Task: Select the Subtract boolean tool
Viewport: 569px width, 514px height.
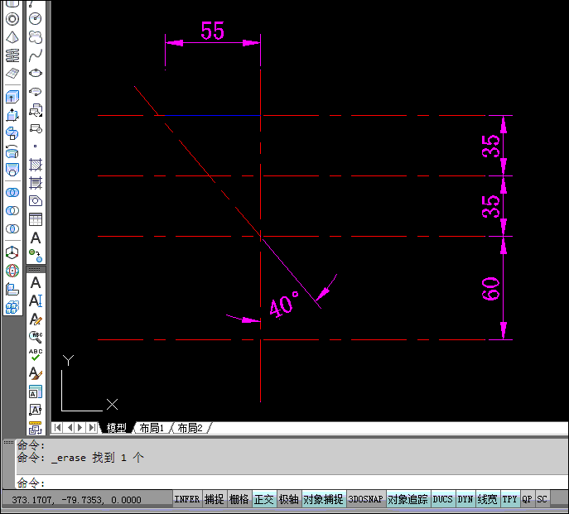Action: click(x=12, y=210)
